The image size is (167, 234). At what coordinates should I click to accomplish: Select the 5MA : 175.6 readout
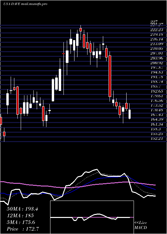pos(21,222)
